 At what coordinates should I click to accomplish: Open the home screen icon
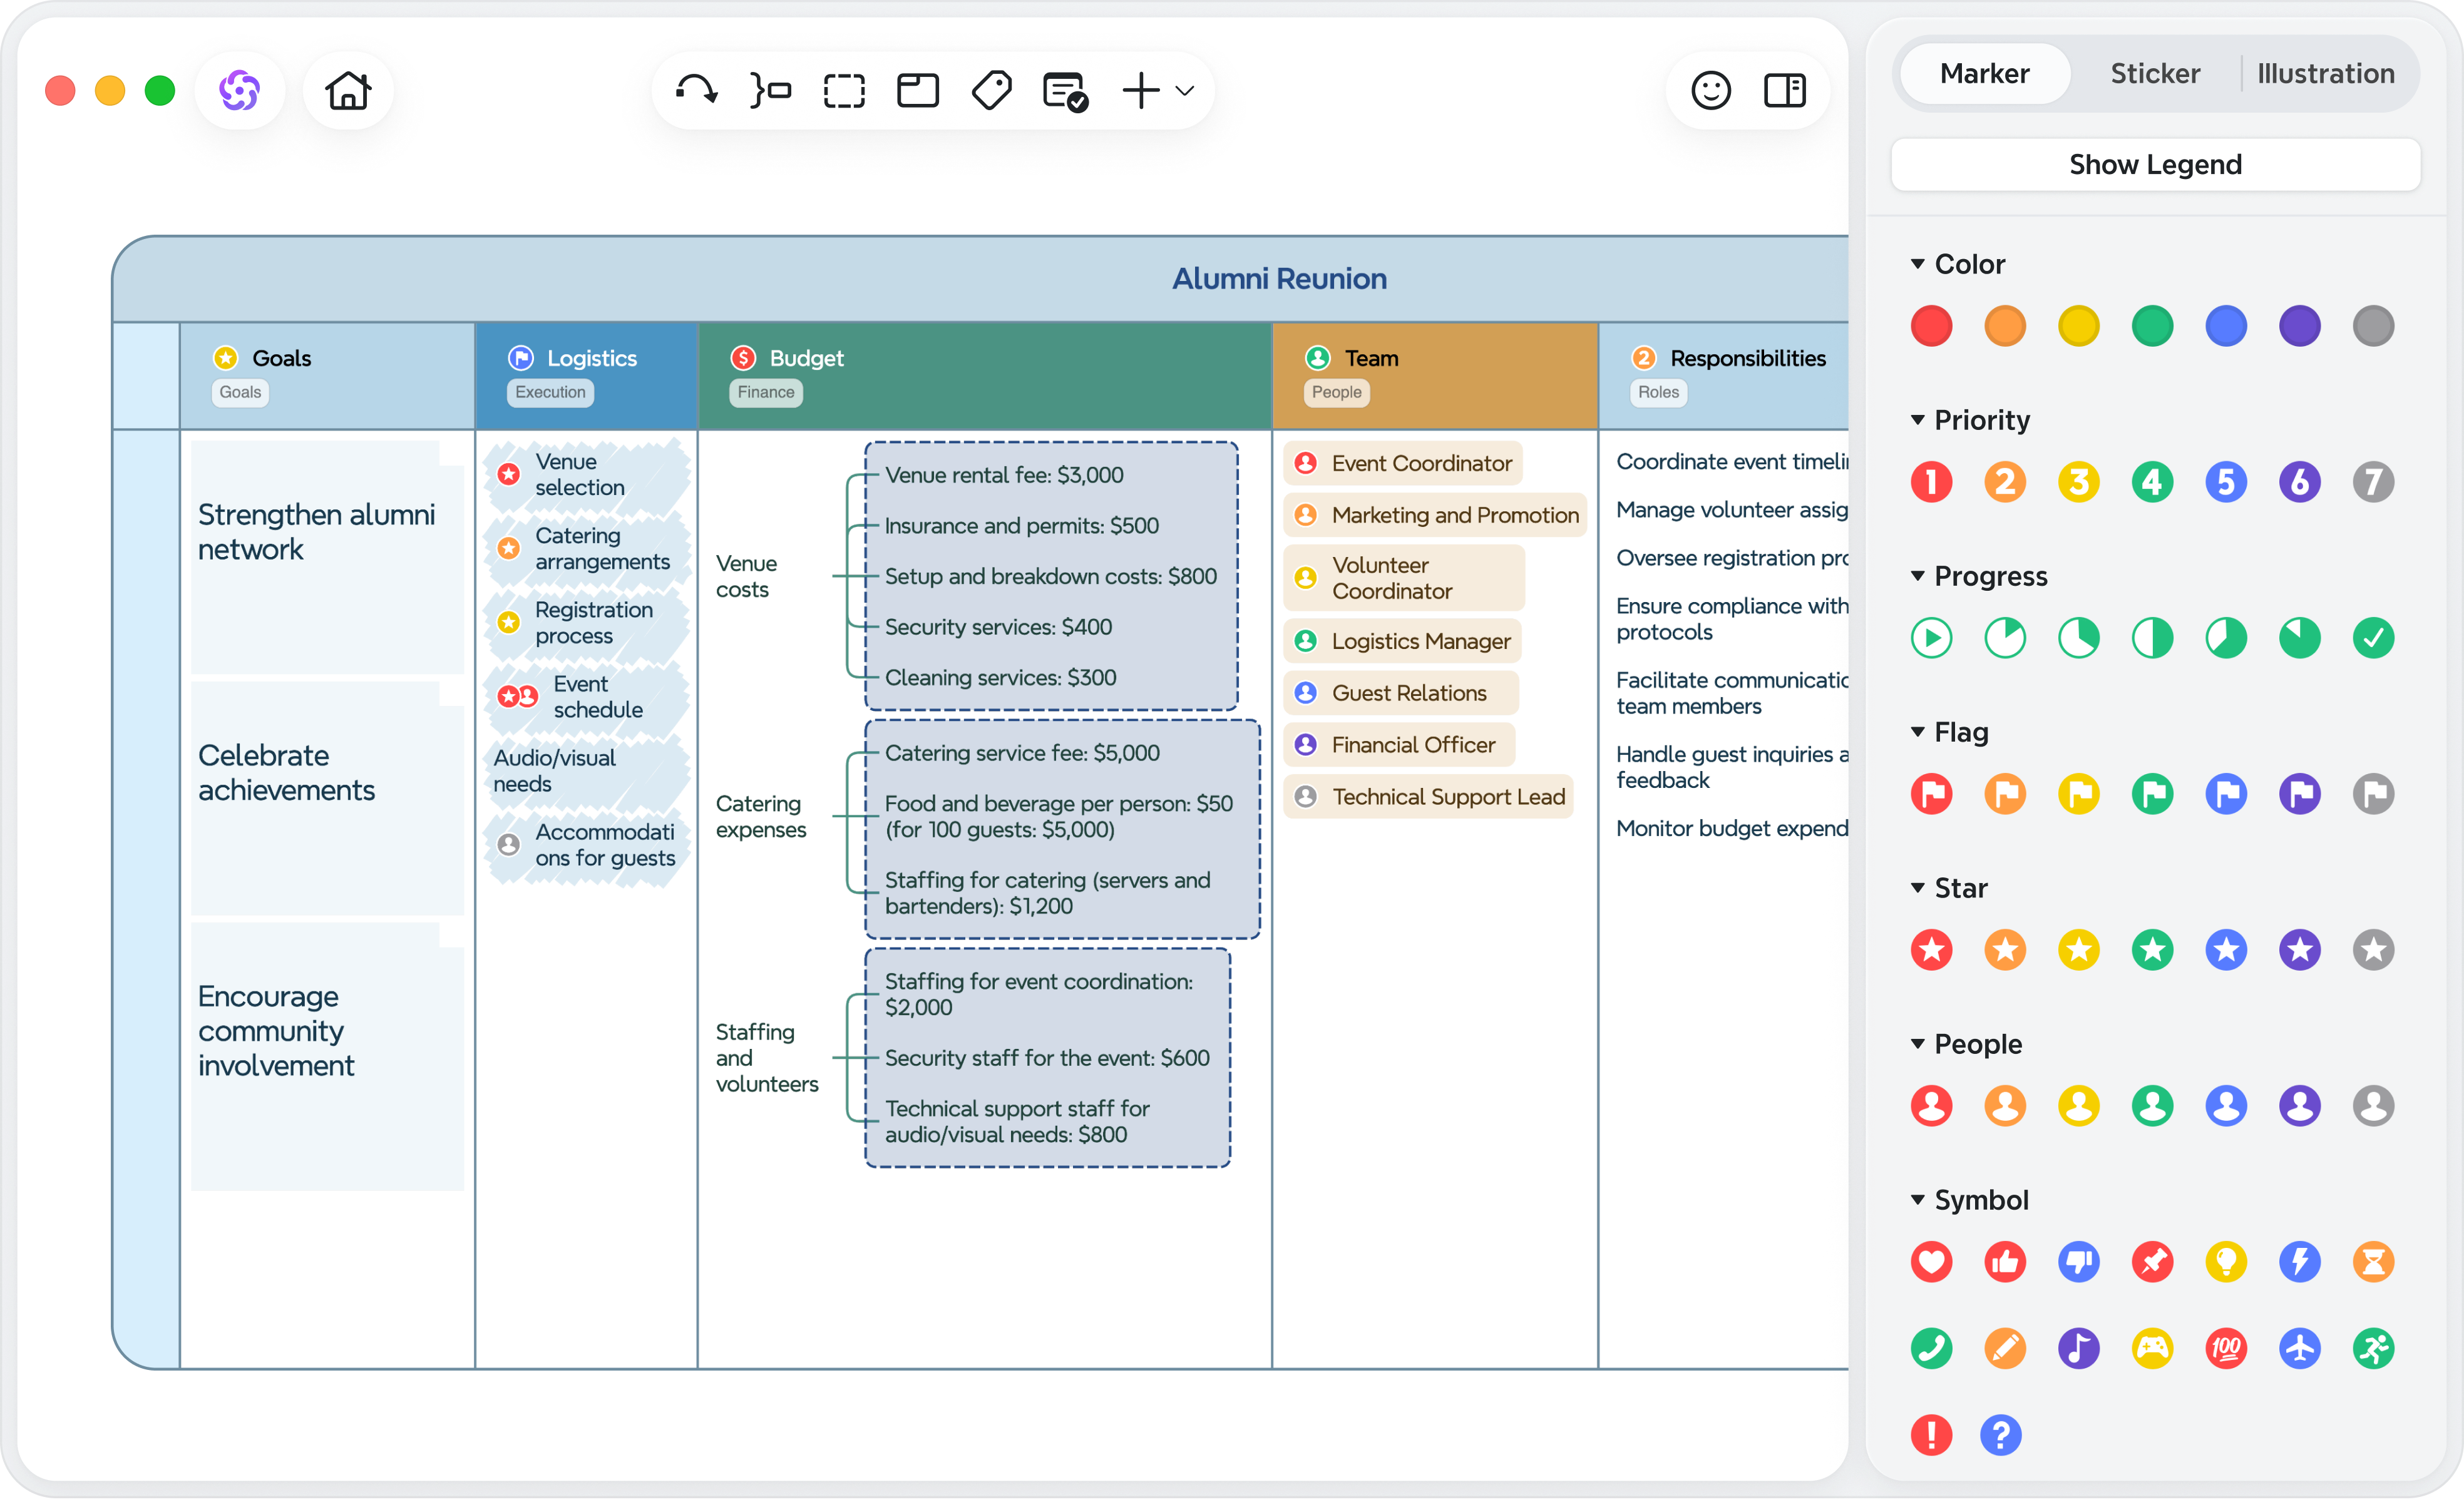(x=348, y=91)
